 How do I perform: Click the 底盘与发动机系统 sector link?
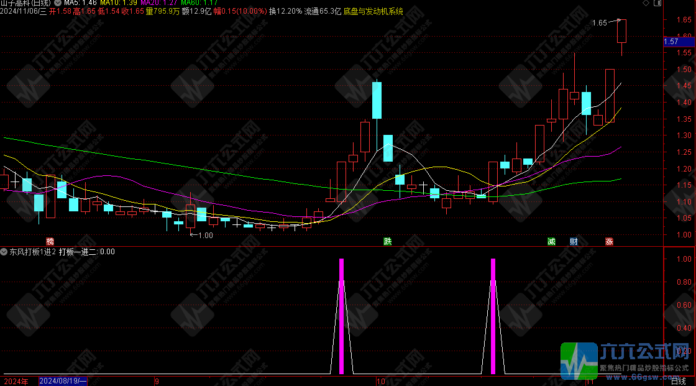tap(373, 11)
